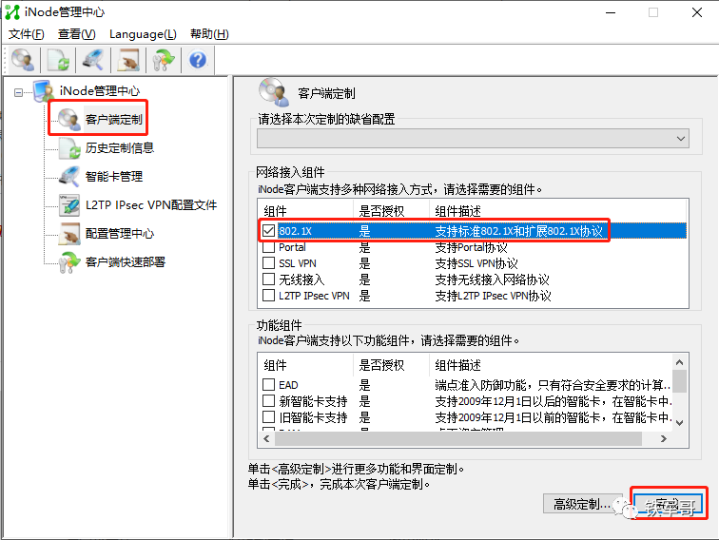The image size is (719, 540).
Task: Uncheck the 802.1X component checkbox
Action: click(268, 231)
